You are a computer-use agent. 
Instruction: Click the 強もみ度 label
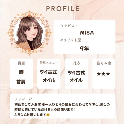(x=104, y=63)
